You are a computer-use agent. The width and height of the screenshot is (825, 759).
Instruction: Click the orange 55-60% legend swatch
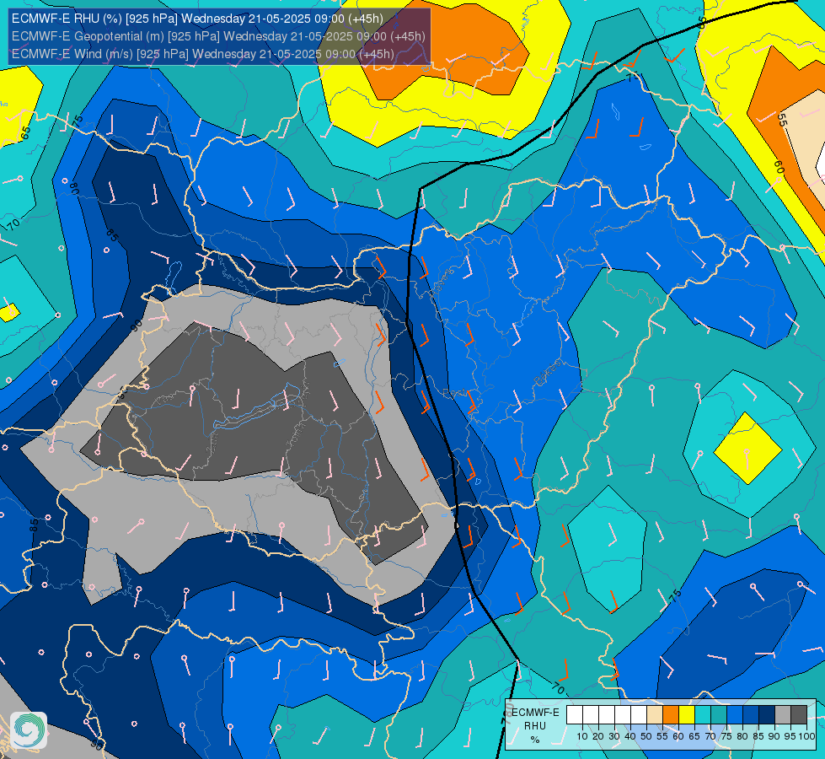671,715
